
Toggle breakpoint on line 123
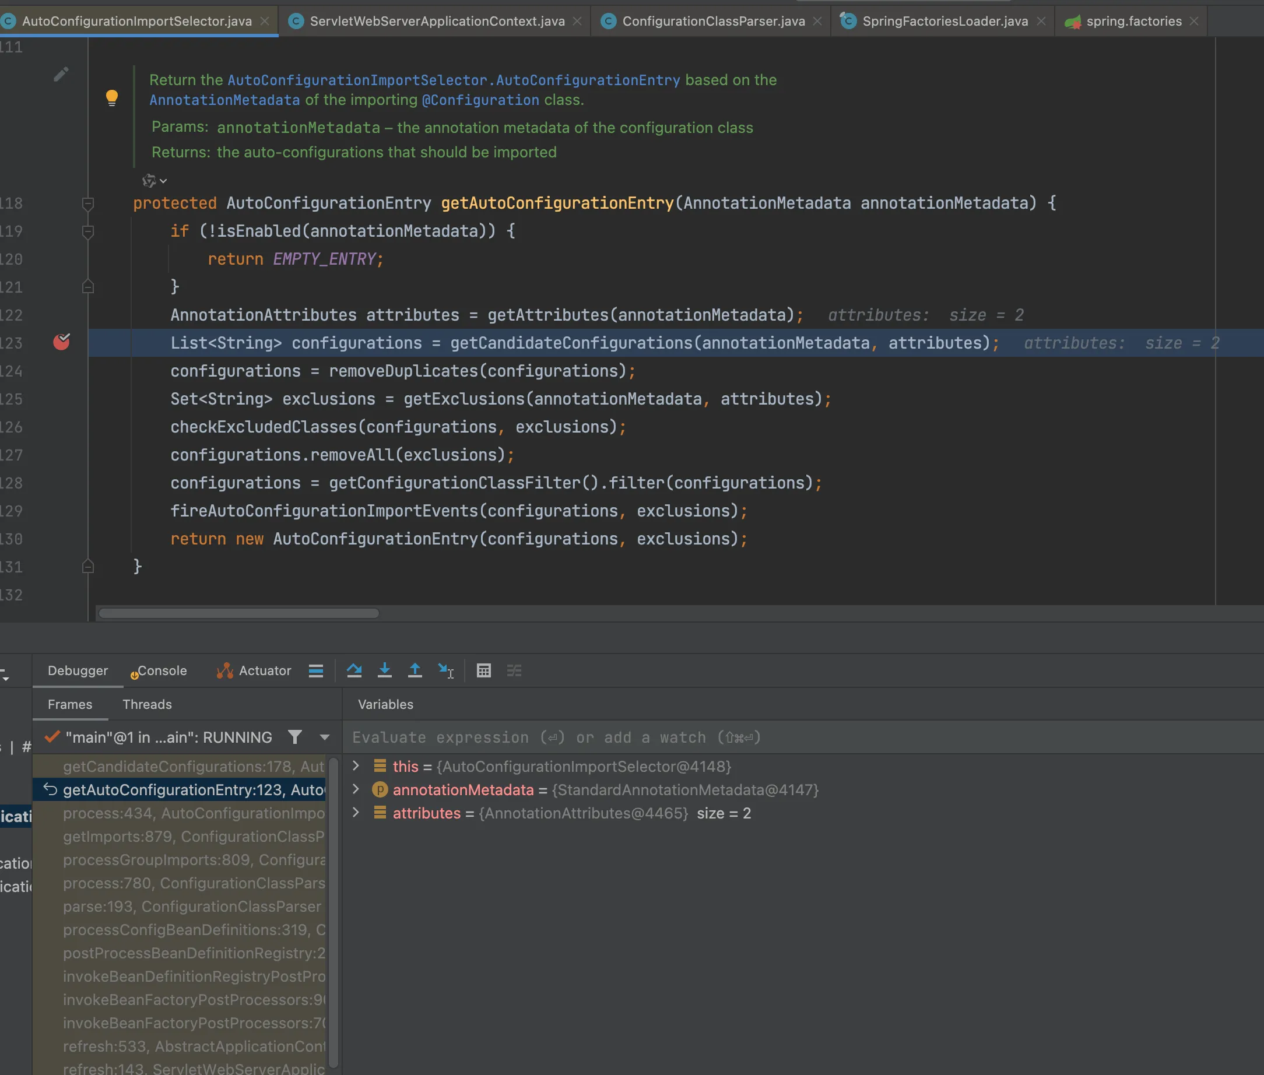[x=62, y=342]
